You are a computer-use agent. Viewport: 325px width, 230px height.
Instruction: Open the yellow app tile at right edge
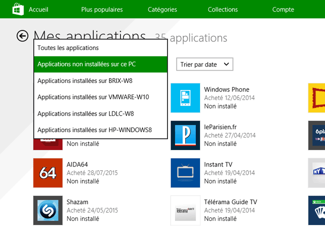click(316, 98)
